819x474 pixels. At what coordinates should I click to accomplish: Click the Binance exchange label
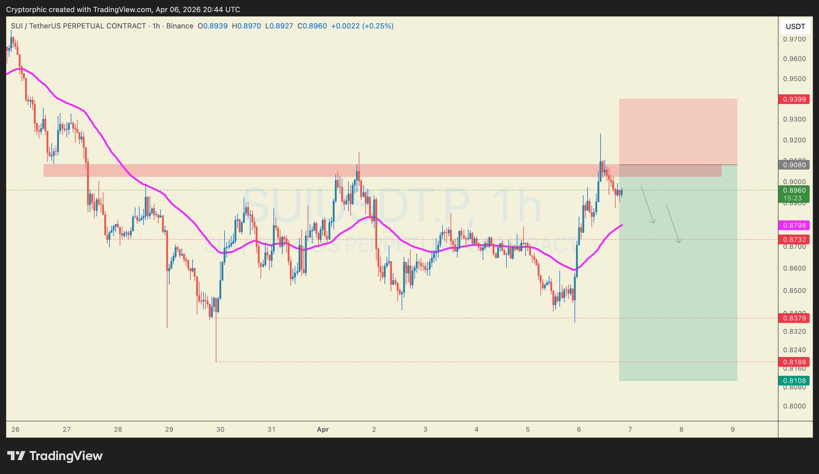point(180,26)
